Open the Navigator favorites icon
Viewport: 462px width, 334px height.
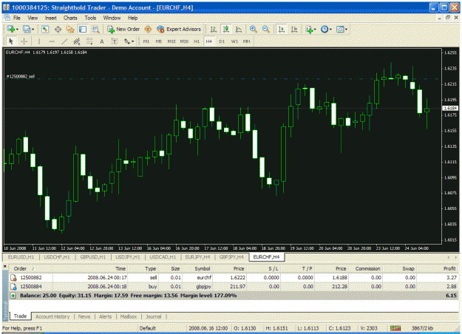(x=70, y=29)
